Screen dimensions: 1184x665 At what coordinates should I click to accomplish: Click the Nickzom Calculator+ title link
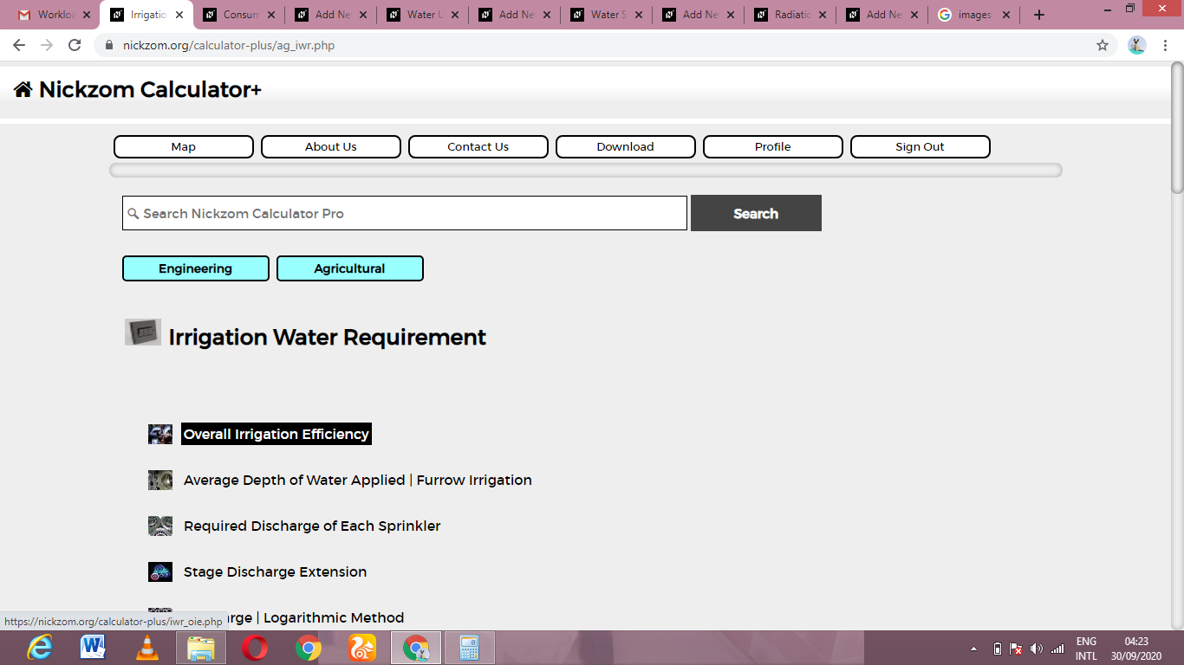150,89
